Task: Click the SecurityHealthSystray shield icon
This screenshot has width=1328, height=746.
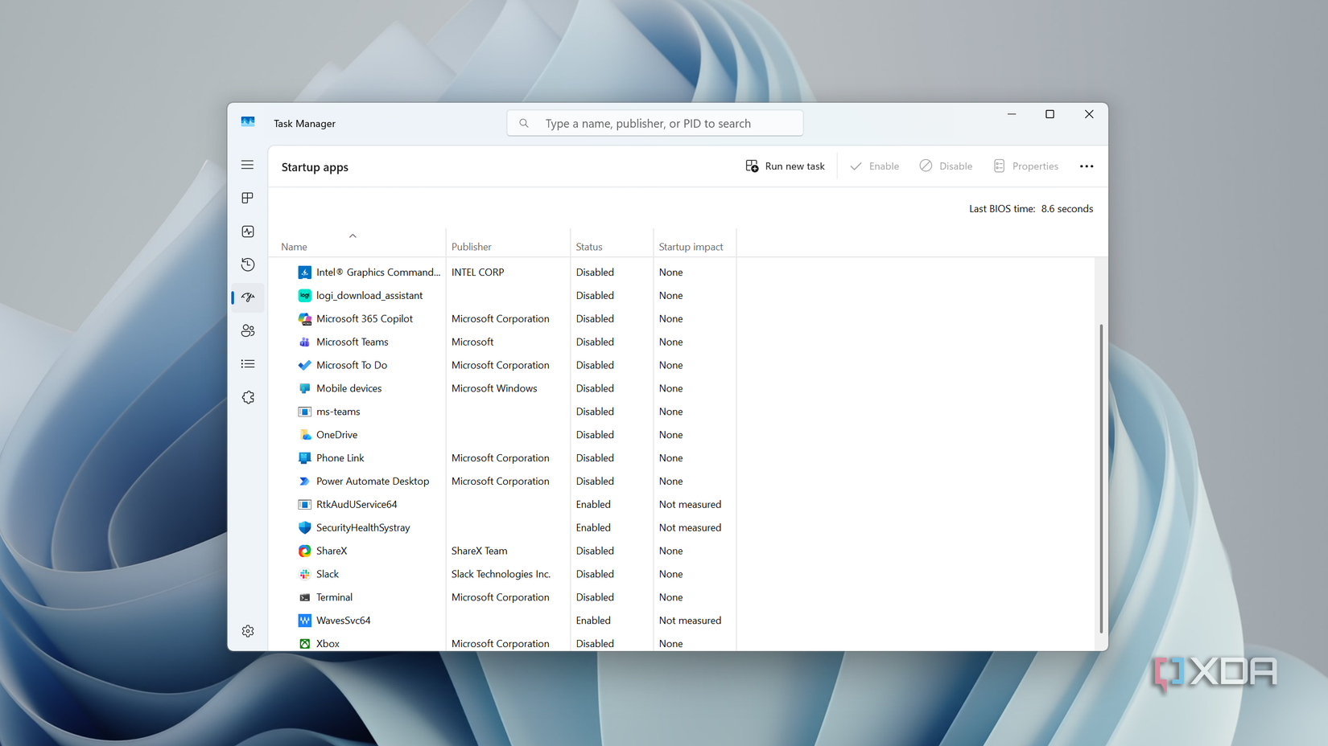Action: coord(304,528)
